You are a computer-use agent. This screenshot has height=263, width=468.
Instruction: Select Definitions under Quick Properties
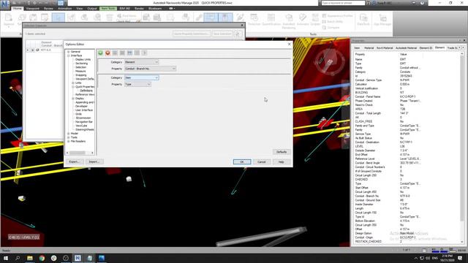pos(86,91)
